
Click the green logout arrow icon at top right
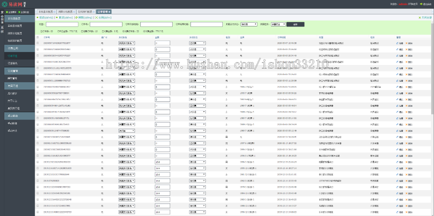point(421,4)
